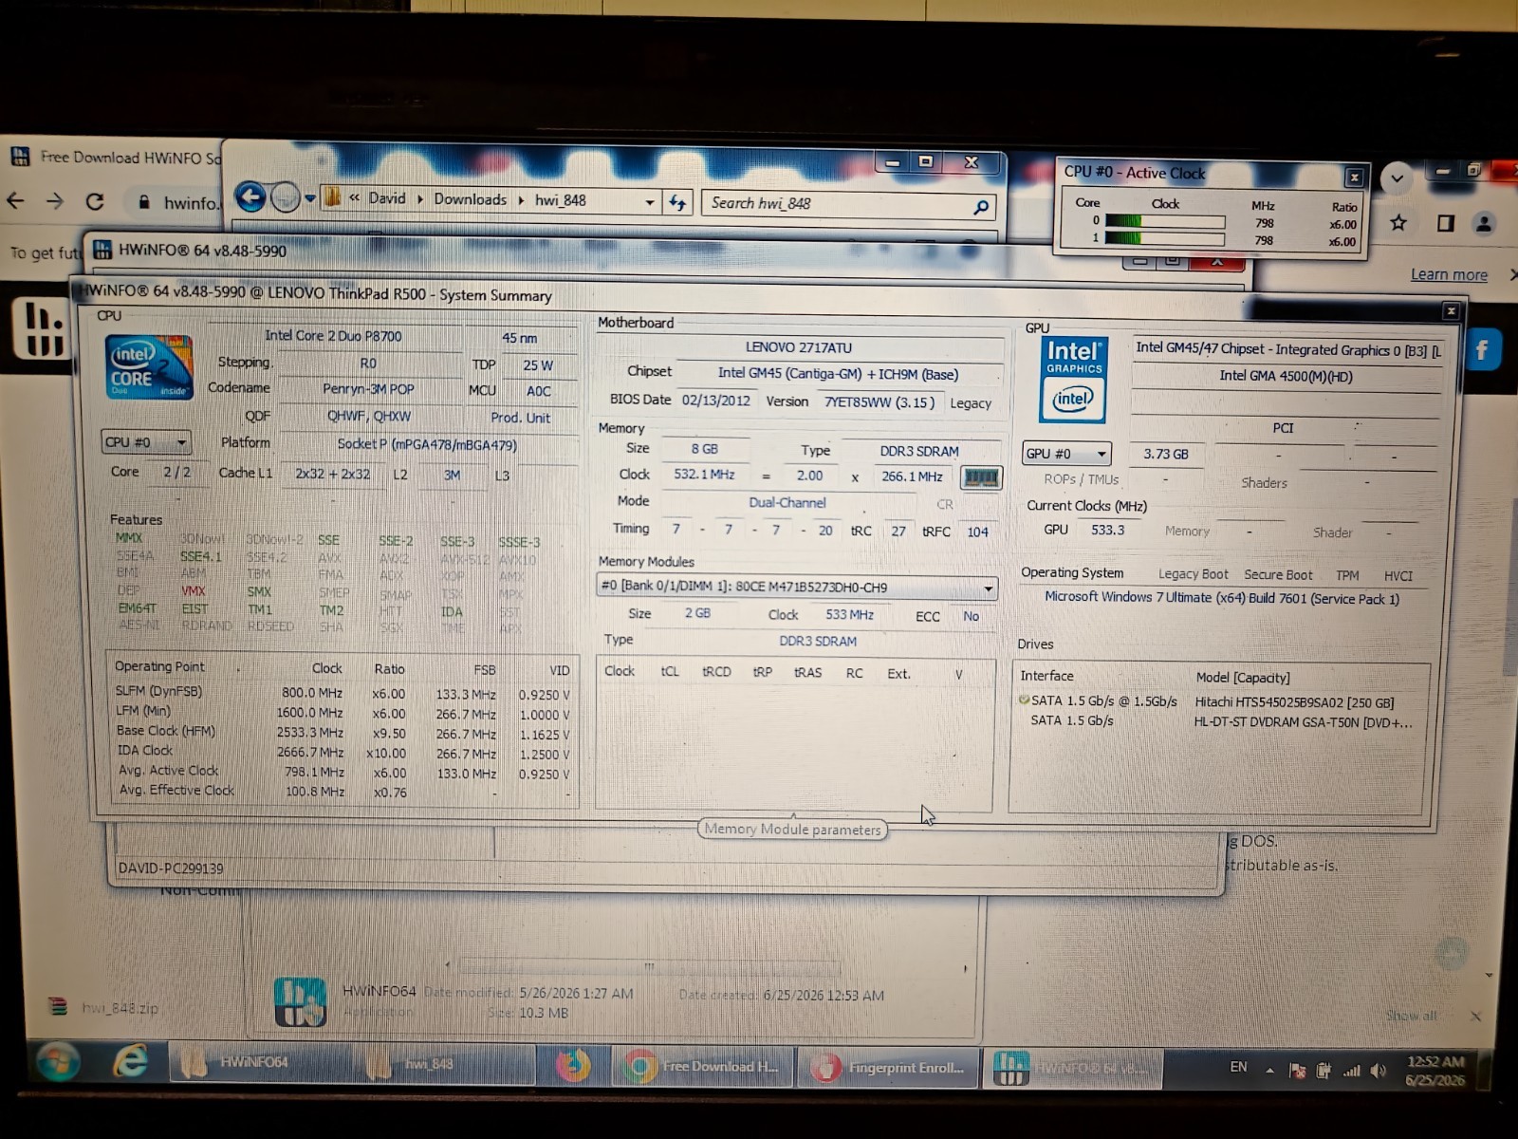
Task: Click core 1 clock usage bar
Action: (1165, 238)
